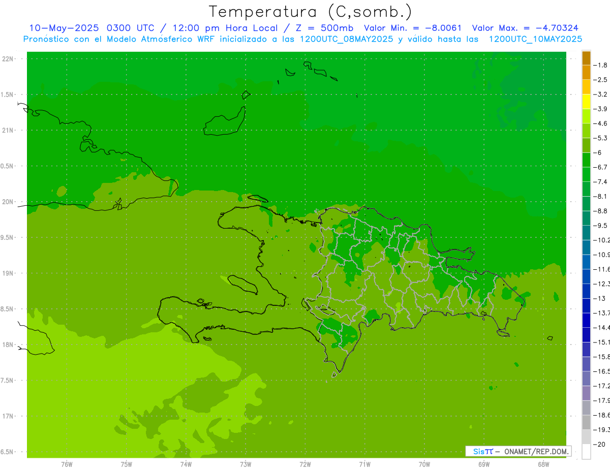Click the 69W longitude label
610x471 pixels.
[x=484, y=464]
